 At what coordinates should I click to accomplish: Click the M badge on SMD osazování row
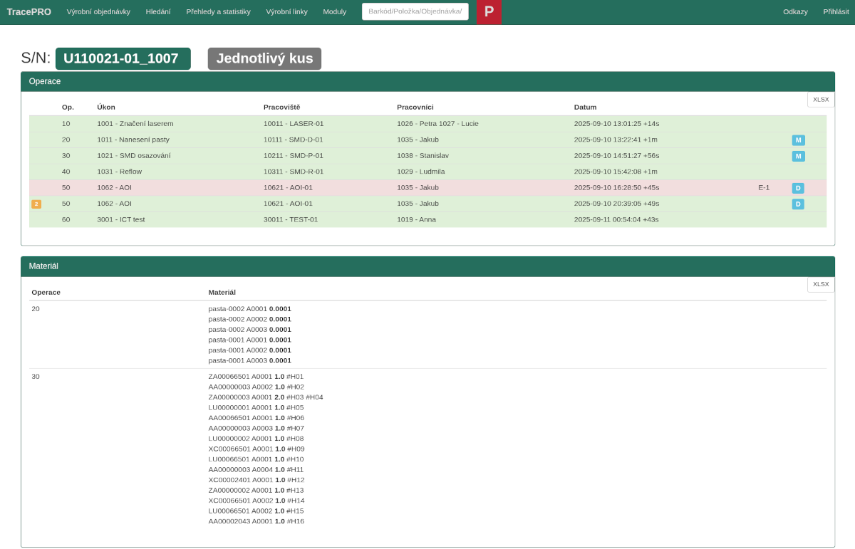798,156
